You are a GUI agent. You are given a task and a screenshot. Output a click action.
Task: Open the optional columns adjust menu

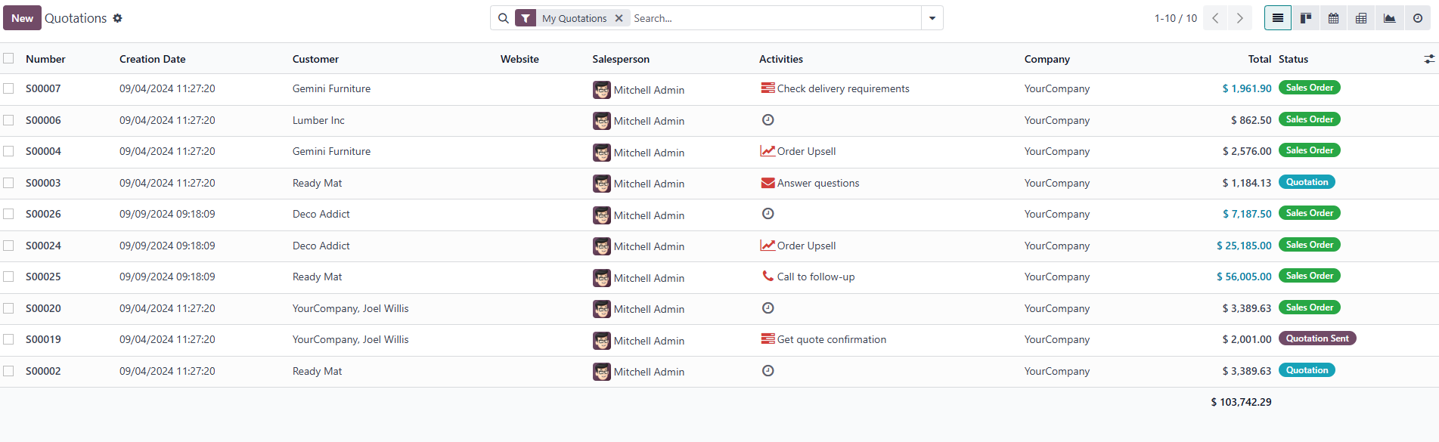point(1428,59)
